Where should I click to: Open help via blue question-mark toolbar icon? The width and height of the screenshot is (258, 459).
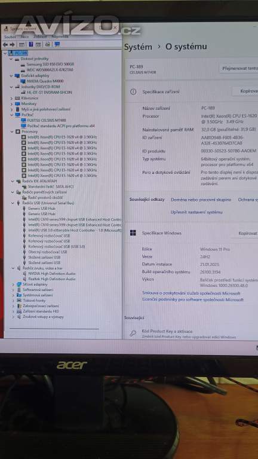pyautogui.click(x=30, y=44)
